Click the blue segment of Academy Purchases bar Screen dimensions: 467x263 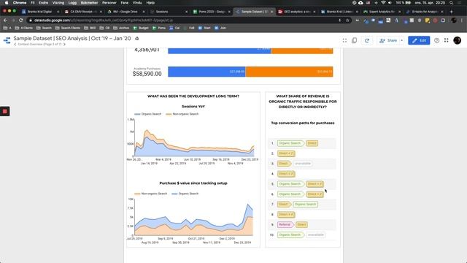pos(207,72)
